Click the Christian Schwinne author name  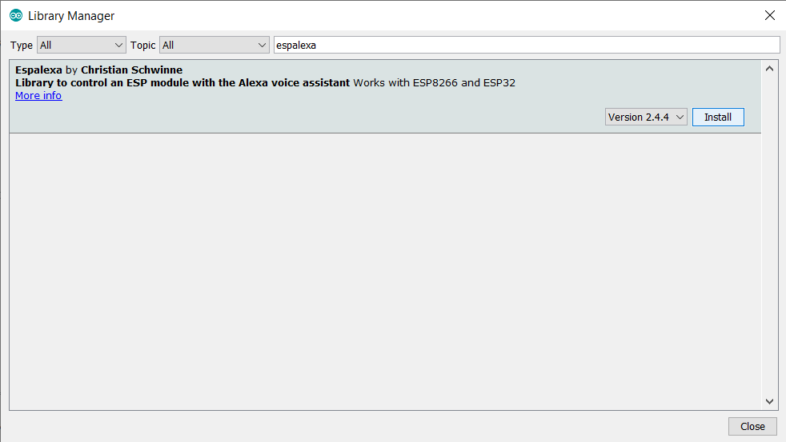pyautogui.click(x=132, y=70)
